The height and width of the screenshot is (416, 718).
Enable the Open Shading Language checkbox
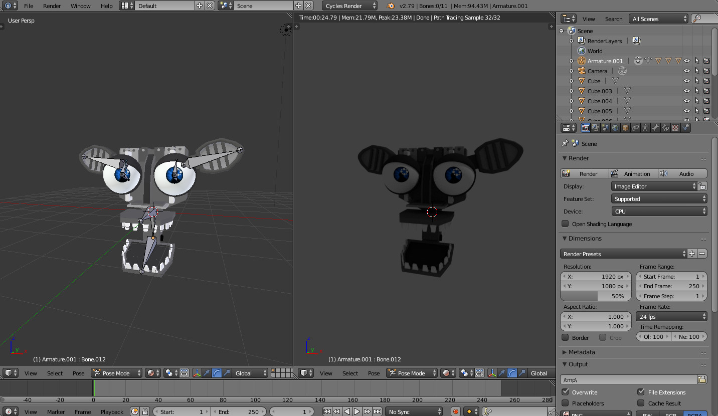click(x=566, y=224)
